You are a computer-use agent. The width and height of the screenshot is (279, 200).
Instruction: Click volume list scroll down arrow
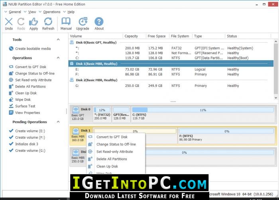pyautogui.click(x=276, y=98)
